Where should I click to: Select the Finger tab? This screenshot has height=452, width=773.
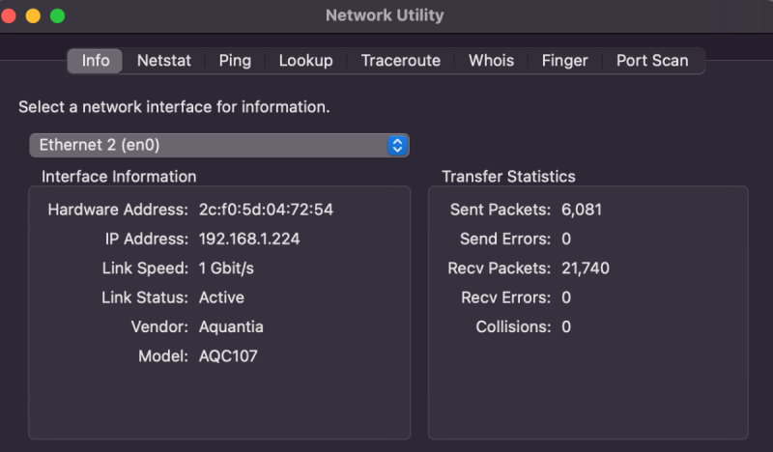565,61
